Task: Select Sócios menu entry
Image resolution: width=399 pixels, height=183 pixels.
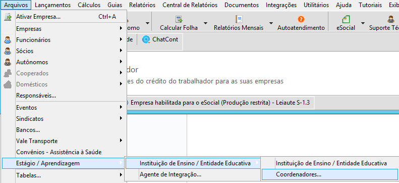Action: (x=64, y=51)
